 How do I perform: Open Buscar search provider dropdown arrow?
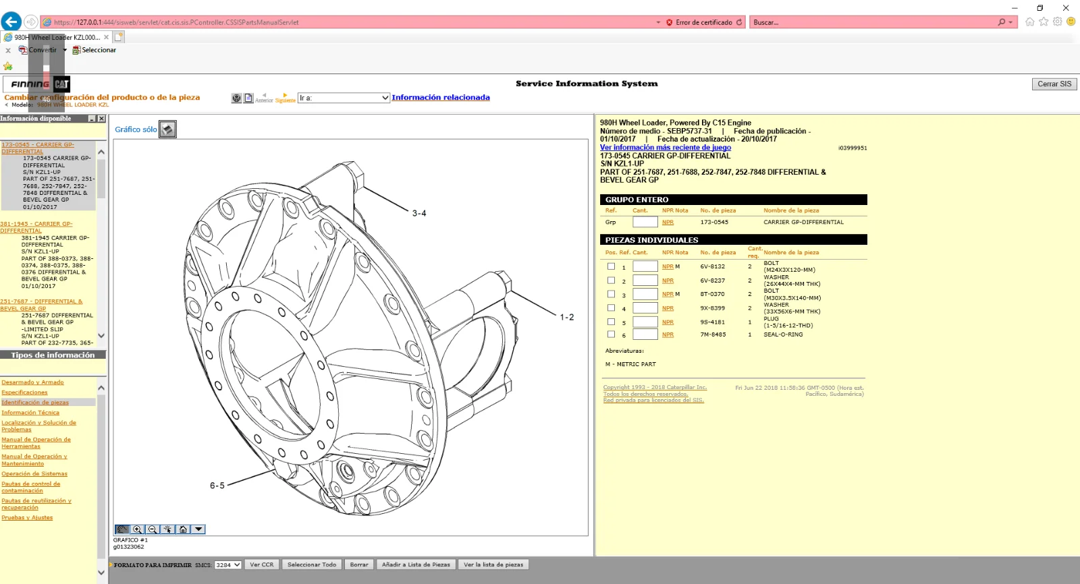pos(1010,22)
